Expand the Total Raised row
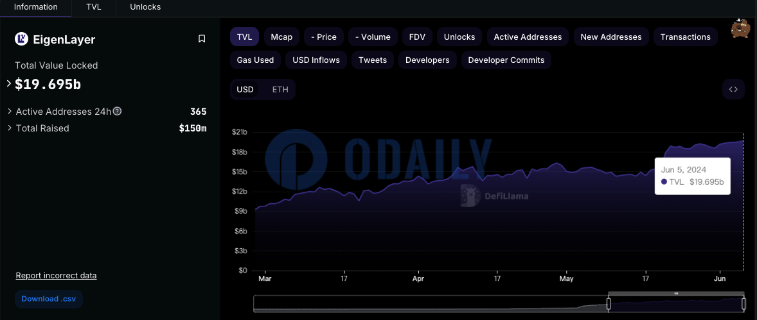This screenshot has width=757, height=320. tap(10, 128)
